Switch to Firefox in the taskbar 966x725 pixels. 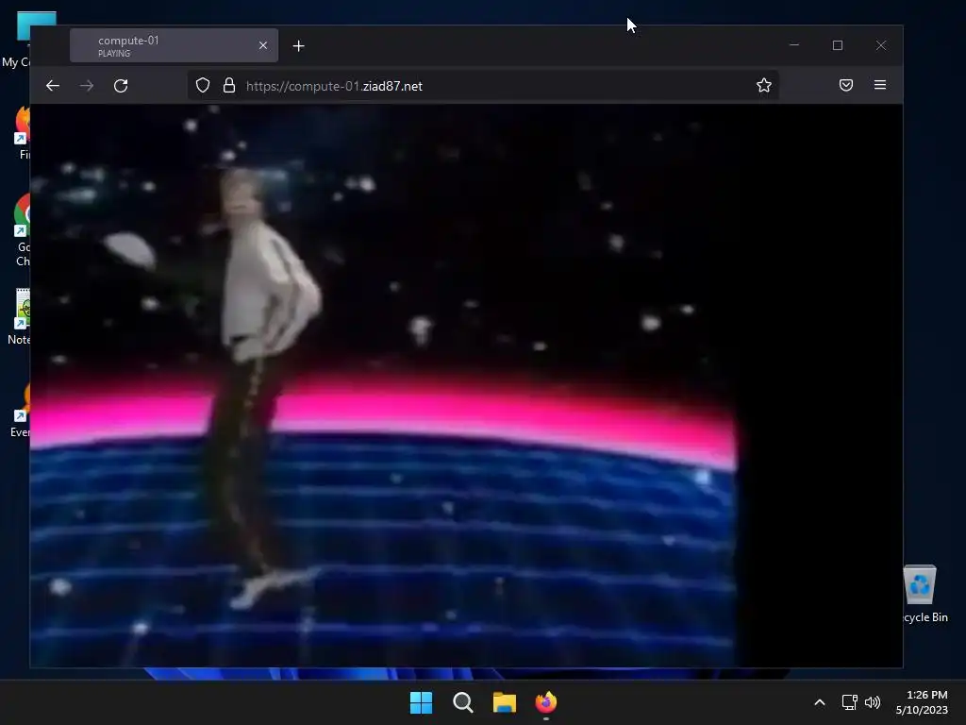point(546,702)
